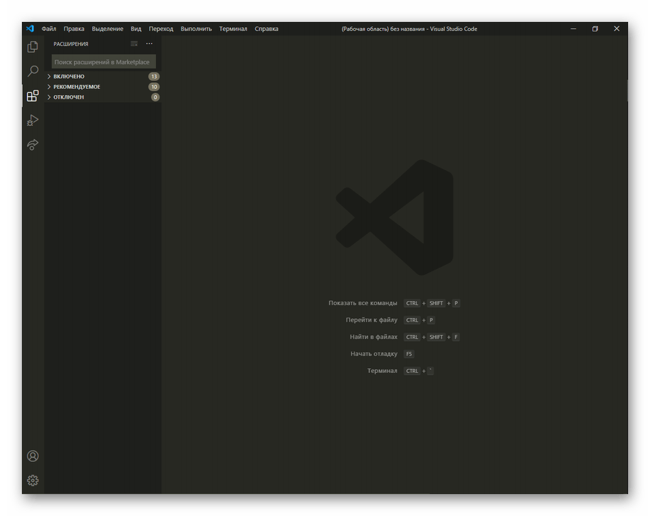Click the Marketplace extension search field

[103, 62]
